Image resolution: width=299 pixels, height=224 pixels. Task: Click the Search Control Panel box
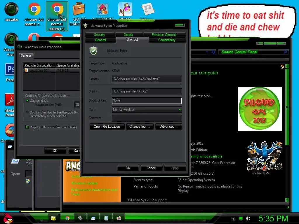click(x=253, y=52)
